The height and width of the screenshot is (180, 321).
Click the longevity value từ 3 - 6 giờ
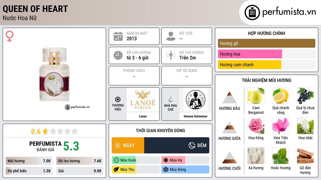coord(138,58)
